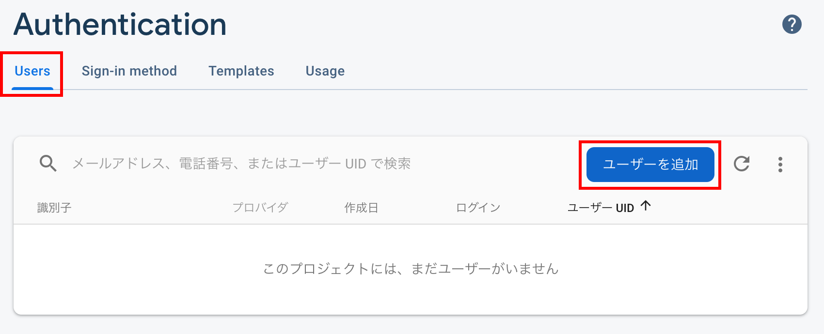Sort by the ログイン column header
Screen dimensions: 824x334
[478, 208]
